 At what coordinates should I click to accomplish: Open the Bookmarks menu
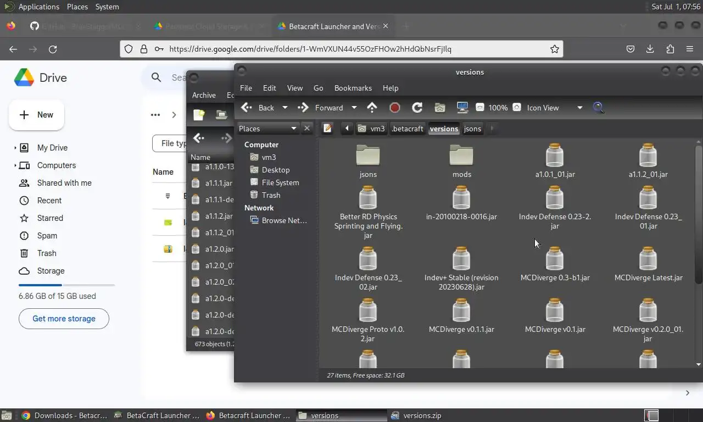[353, 88]
